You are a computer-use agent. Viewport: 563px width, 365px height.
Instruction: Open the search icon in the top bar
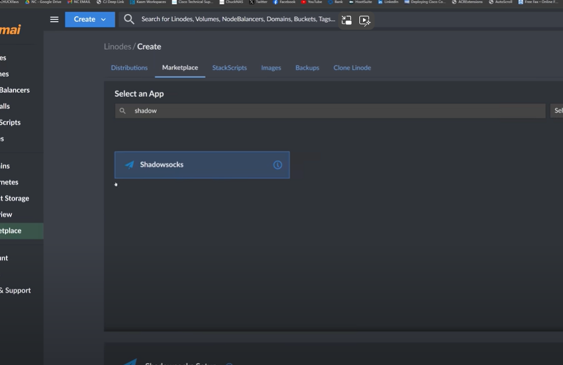tap(128, 19)
